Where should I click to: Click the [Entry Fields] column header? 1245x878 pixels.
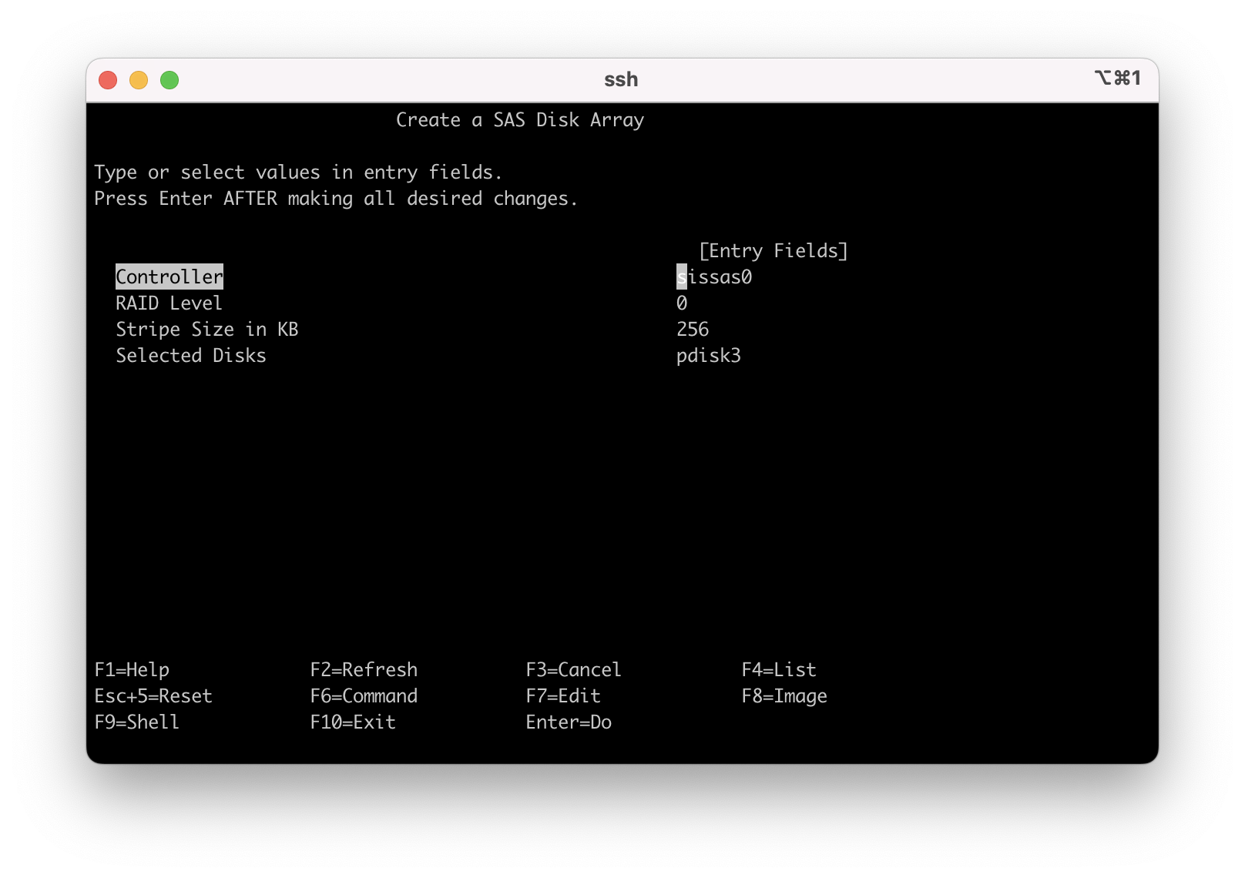774,250
